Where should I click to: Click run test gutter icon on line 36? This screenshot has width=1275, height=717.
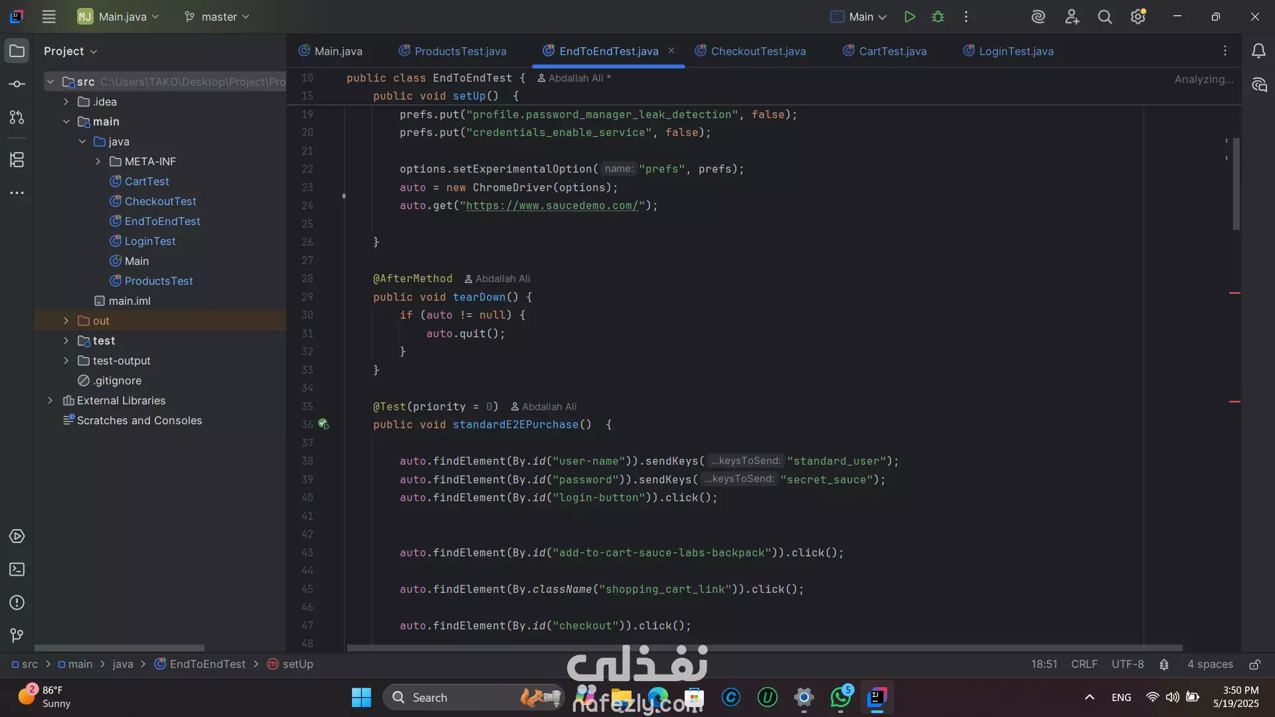click(x=323, y=424)
